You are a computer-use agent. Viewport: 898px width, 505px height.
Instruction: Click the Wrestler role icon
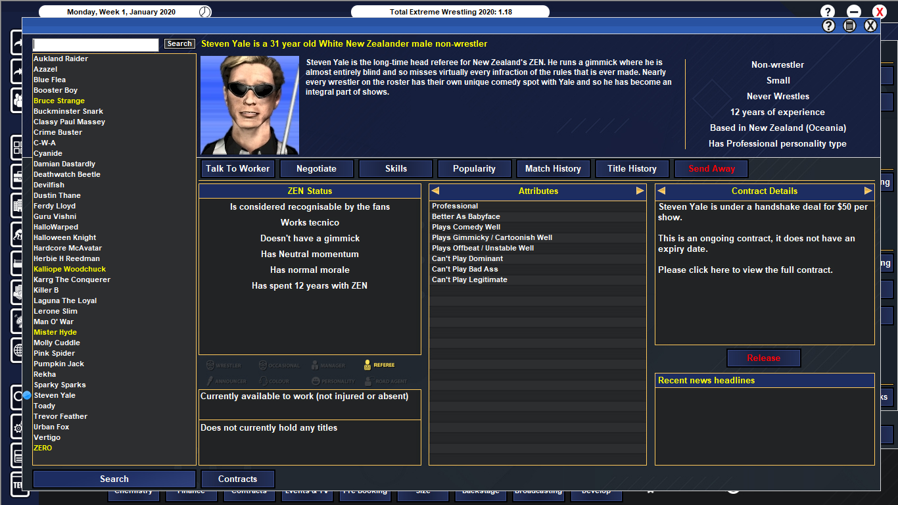210,365
